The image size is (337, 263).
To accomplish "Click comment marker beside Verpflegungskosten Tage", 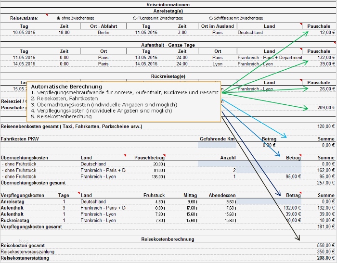I will [x=78, y=193].
